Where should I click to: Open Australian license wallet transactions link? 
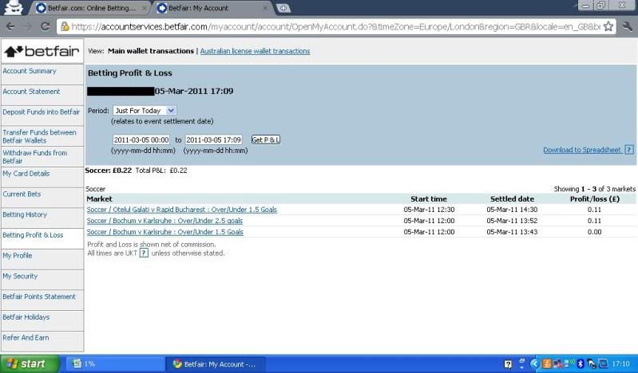[255, 51]
